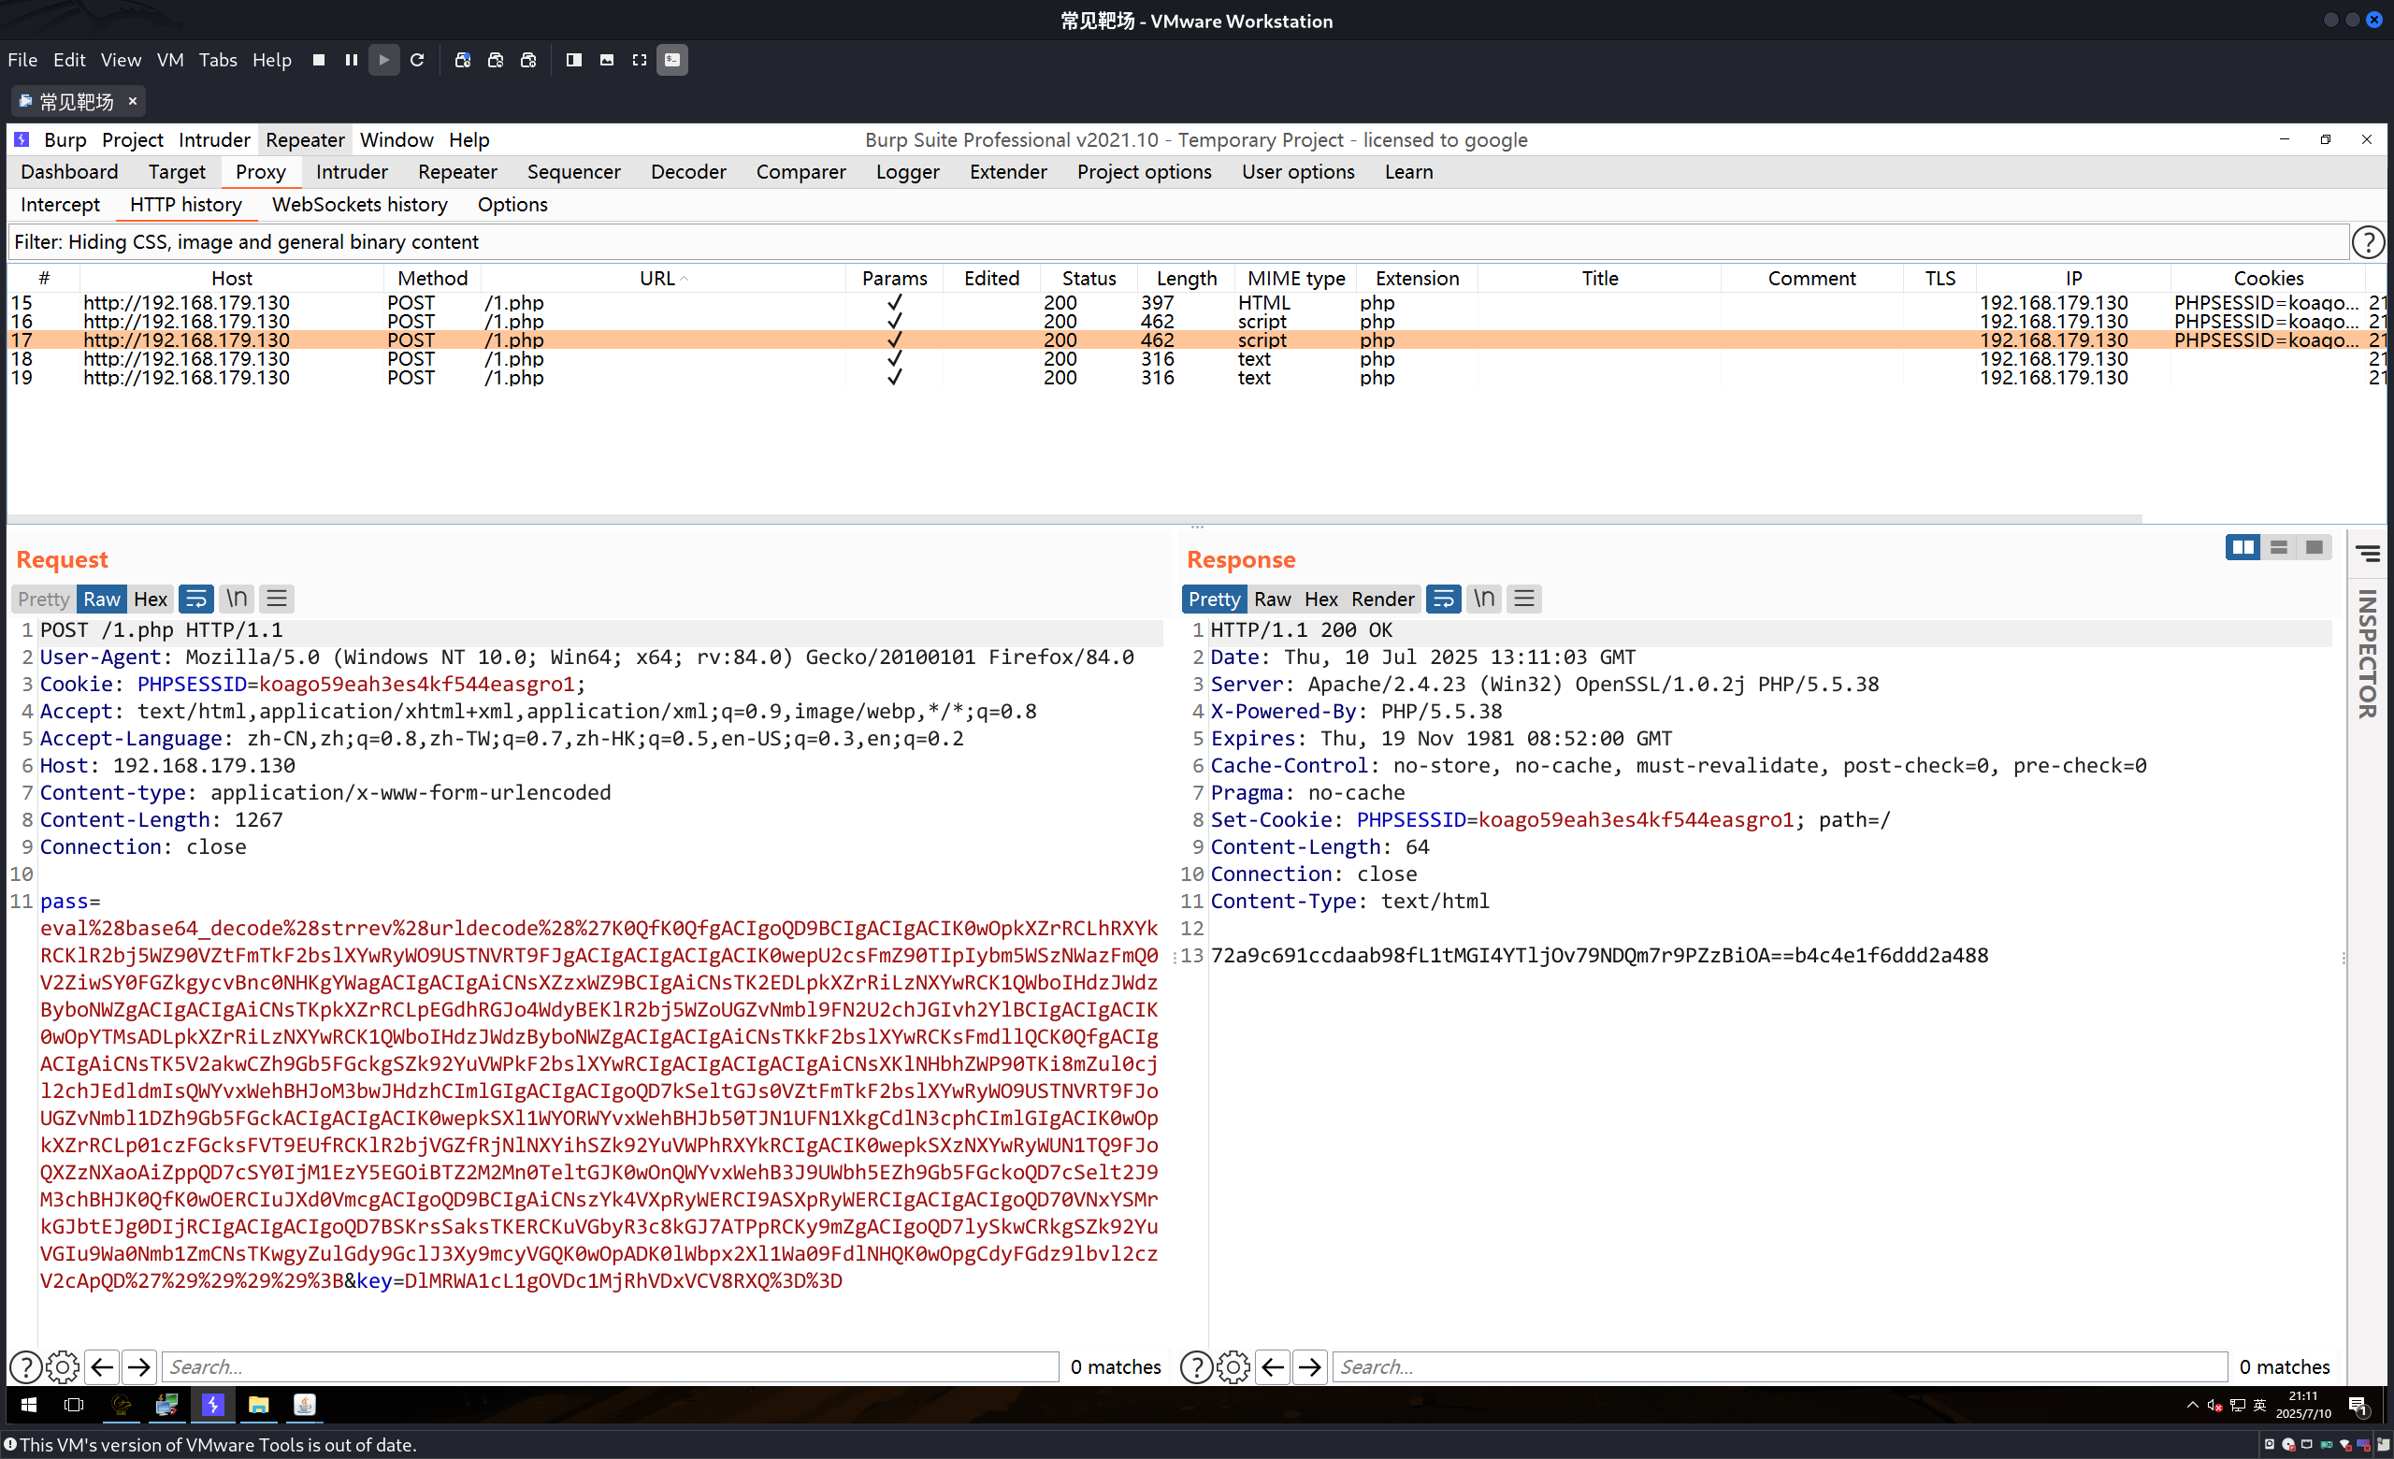Open the Decoder tab

pos(688,172)
